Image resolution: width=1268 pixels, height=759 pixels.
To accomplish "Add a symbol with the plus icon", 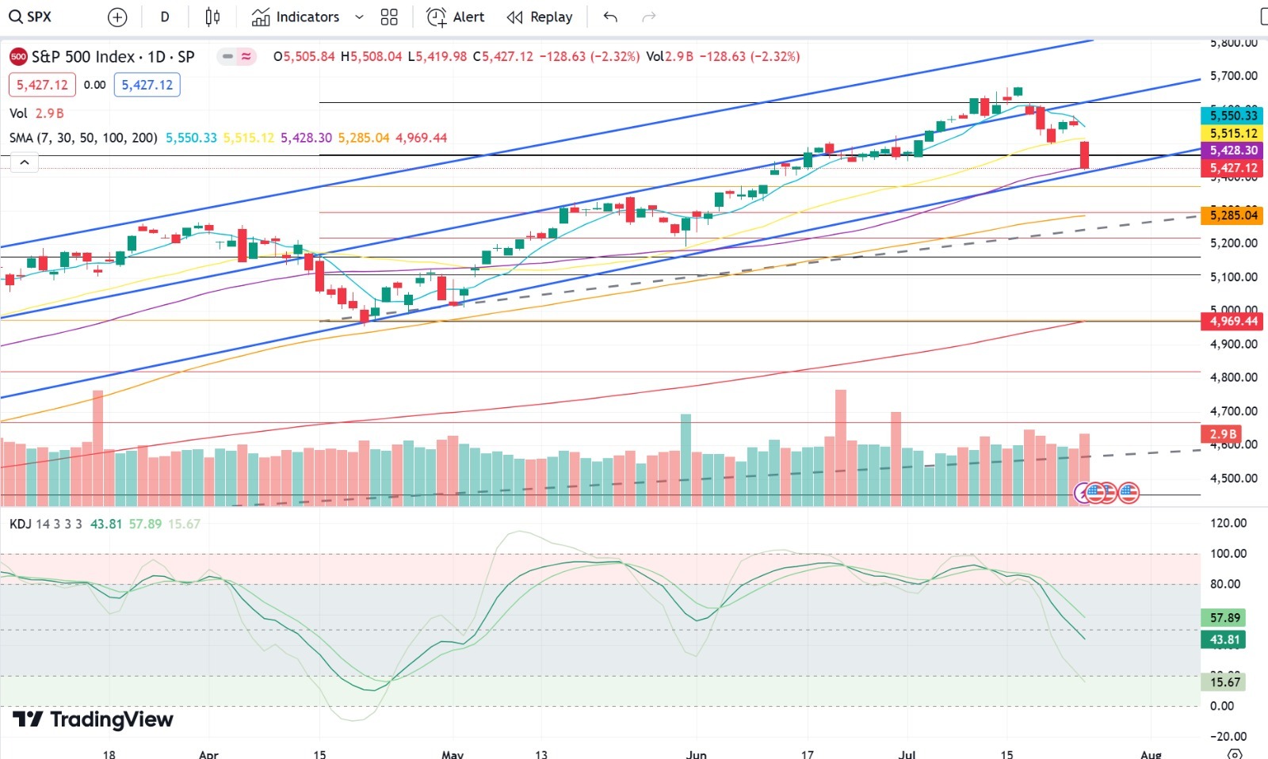I will click(x=117, y=17).
